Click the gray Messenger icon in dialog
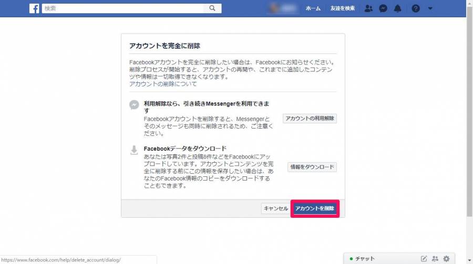Viewport: 473px width, 264px height. [134, 104]
